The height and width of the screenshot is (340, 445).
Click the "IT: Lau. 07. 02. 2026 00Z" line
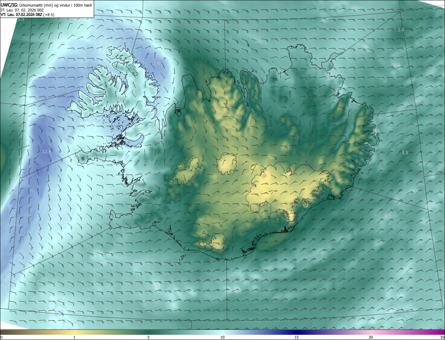coord(22,10)
